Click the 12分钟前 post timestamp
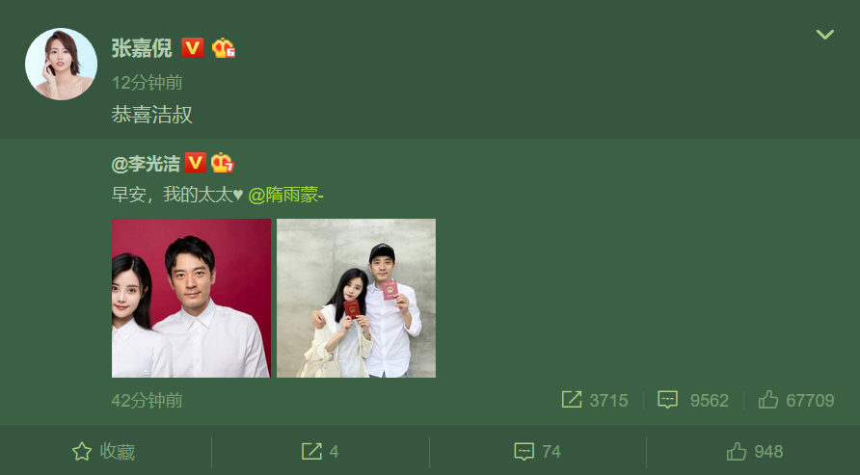 [x=147, y=83]
